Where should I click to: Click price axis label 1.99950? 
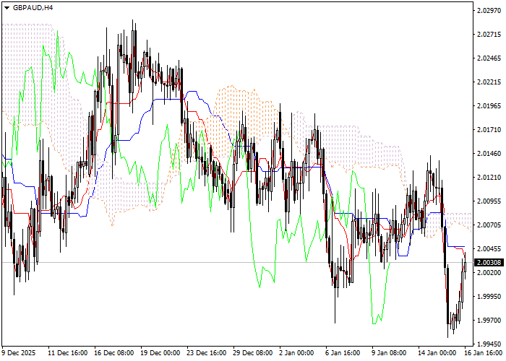(x=489, y=297)
